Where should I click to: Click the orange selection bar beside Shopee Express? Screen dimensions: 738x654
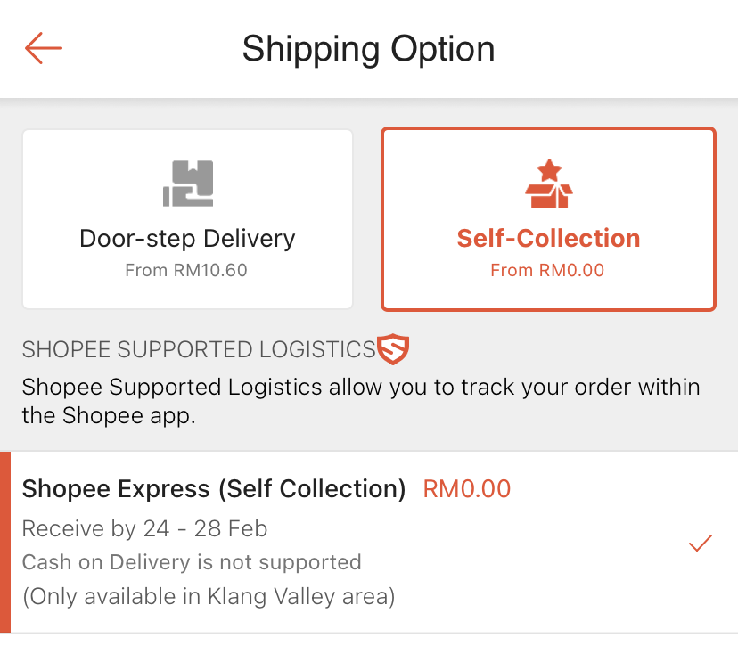[5, 542]
